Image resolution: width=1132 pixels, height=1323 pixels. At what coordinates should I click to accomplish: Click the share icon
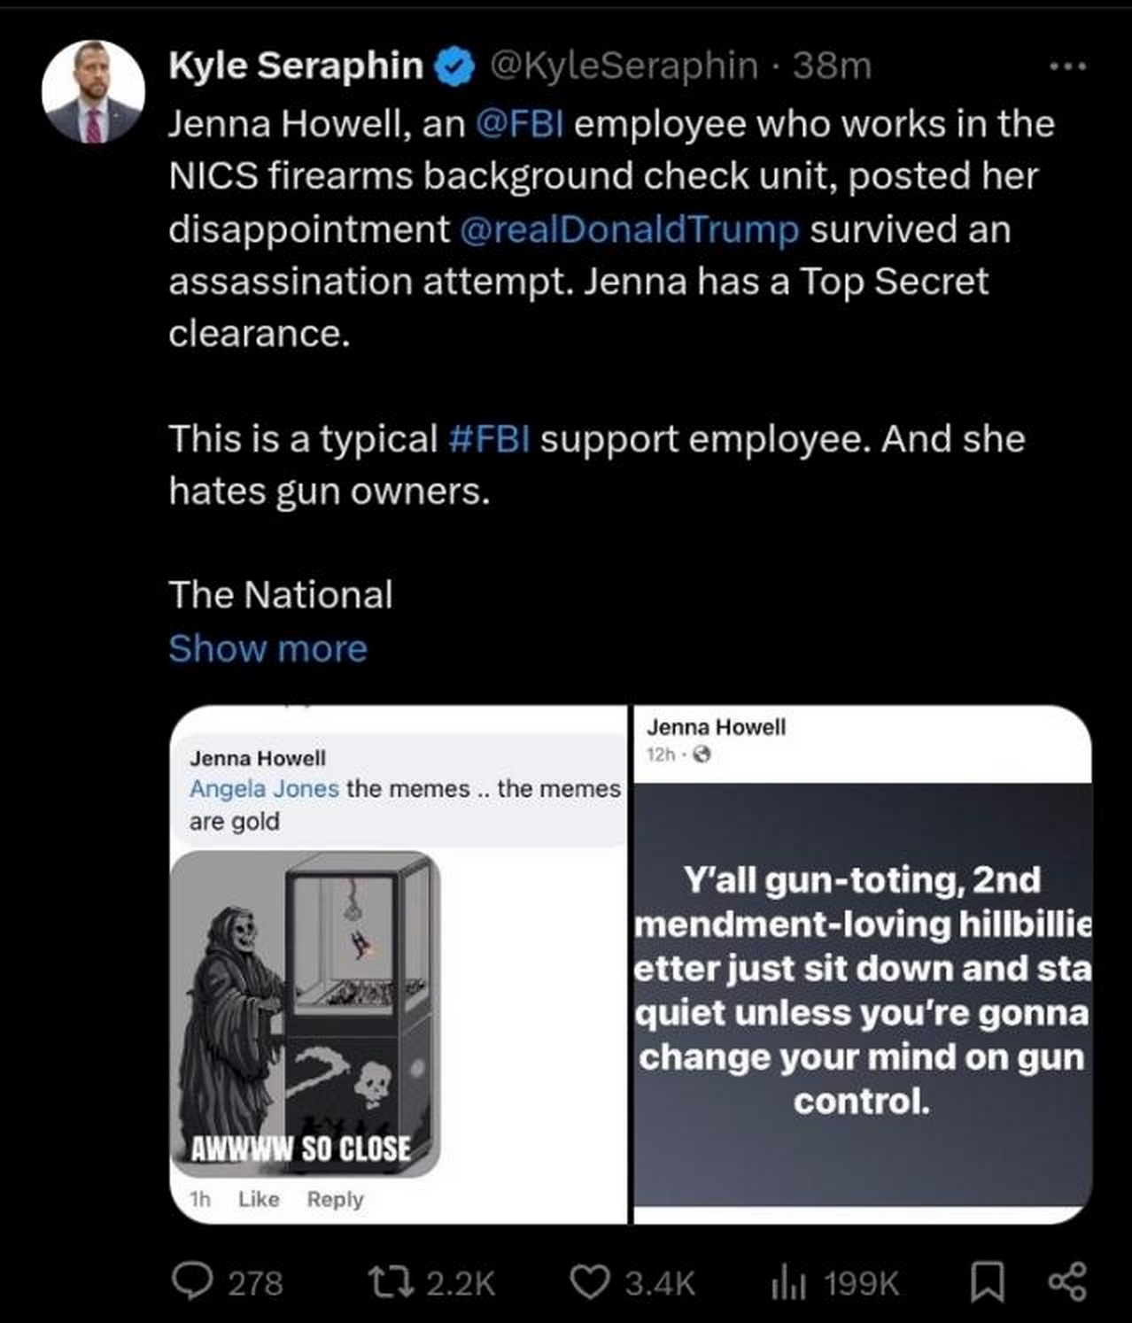pyautogui.click(x=1066, y=1281)
